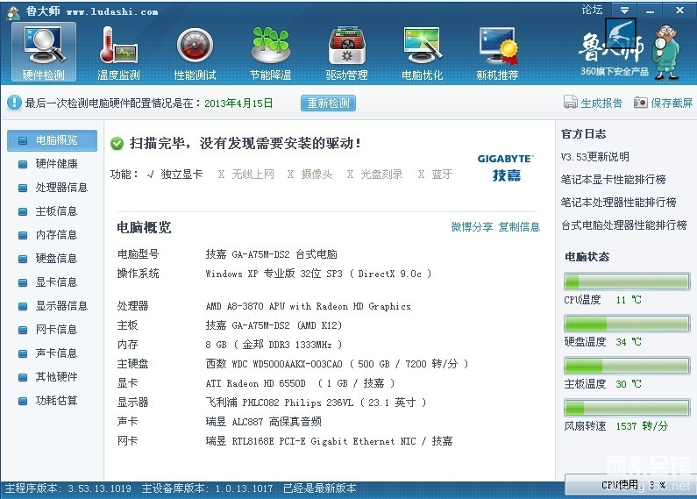Click the GIGABYTE 技嘉 brand logo
The width and height of the screenshot is (697, 499).
506,168
